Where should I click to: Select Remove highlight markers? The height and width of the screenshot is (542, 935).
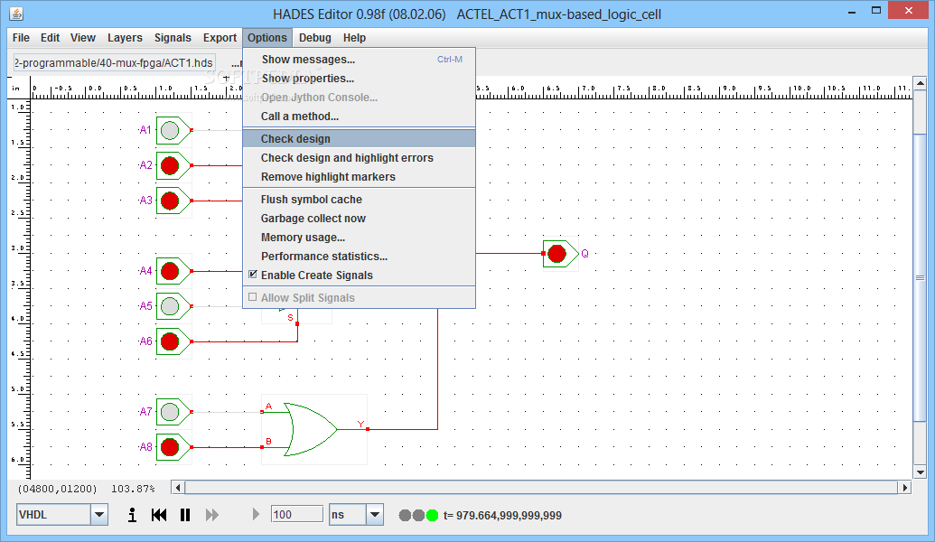(x=359, y=176)
